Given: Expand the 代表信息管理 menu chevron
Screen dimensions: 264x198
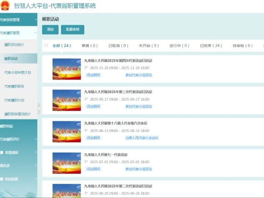Looking at the screenshot, I should 35,20.
